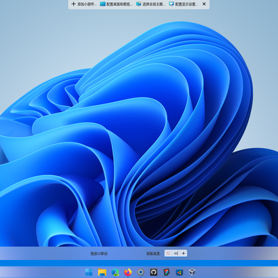Viewport: 278px width, 278px height.
Task: Open 选择全局主题 global theme chooser
Action: tap(151, 4)
